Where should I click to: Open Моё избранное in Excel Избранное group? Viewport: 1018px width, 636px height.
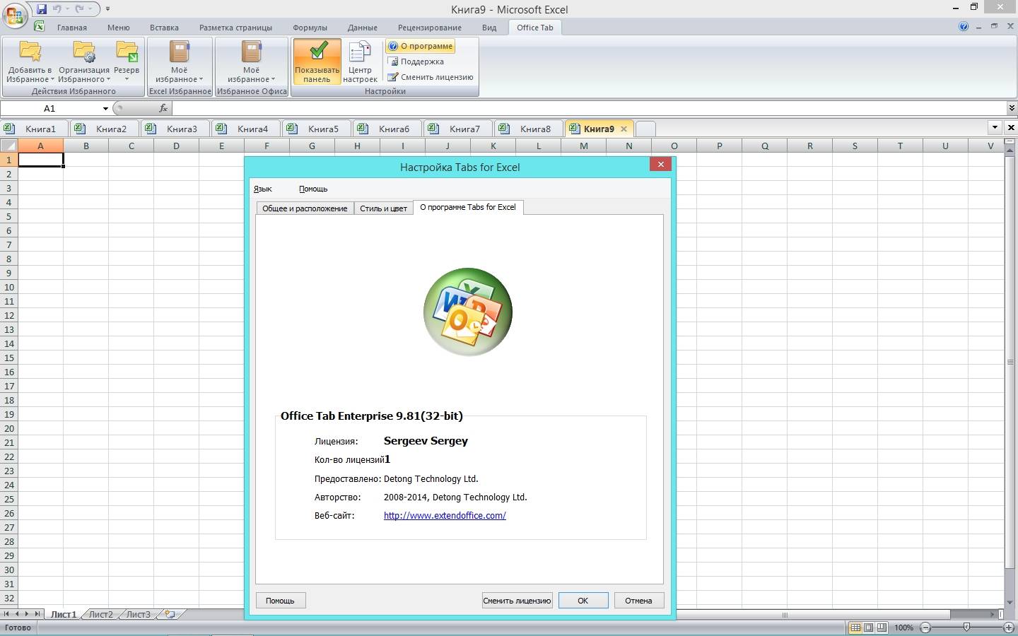tap(179, 61)
